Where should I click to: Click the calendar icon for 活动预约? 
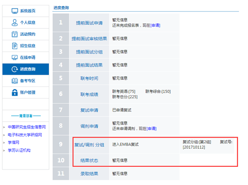coord(15,34)
